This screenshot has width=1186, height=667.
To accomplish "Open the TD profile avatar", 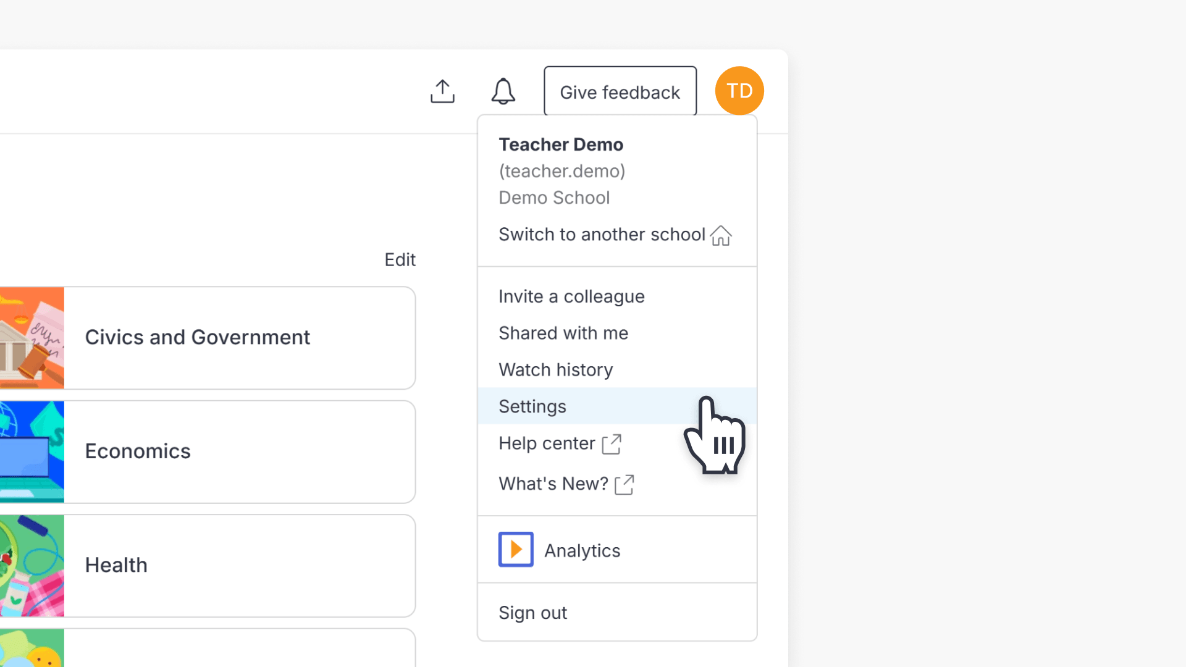I will (x=739, y=91).
